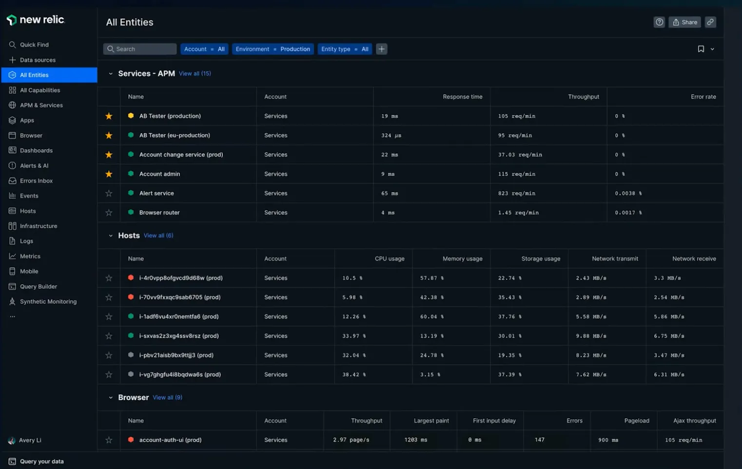Sort by Response time column header
The width and height of the screenshot is (742, 469).
(x=463, y=97)
